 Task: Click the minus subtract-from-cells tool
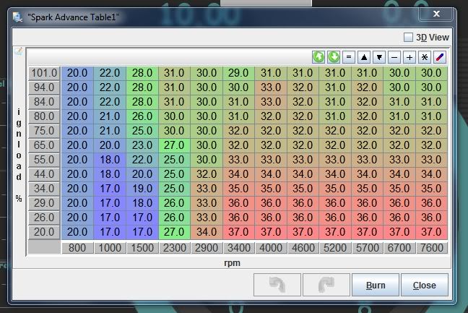coord(394,57)
